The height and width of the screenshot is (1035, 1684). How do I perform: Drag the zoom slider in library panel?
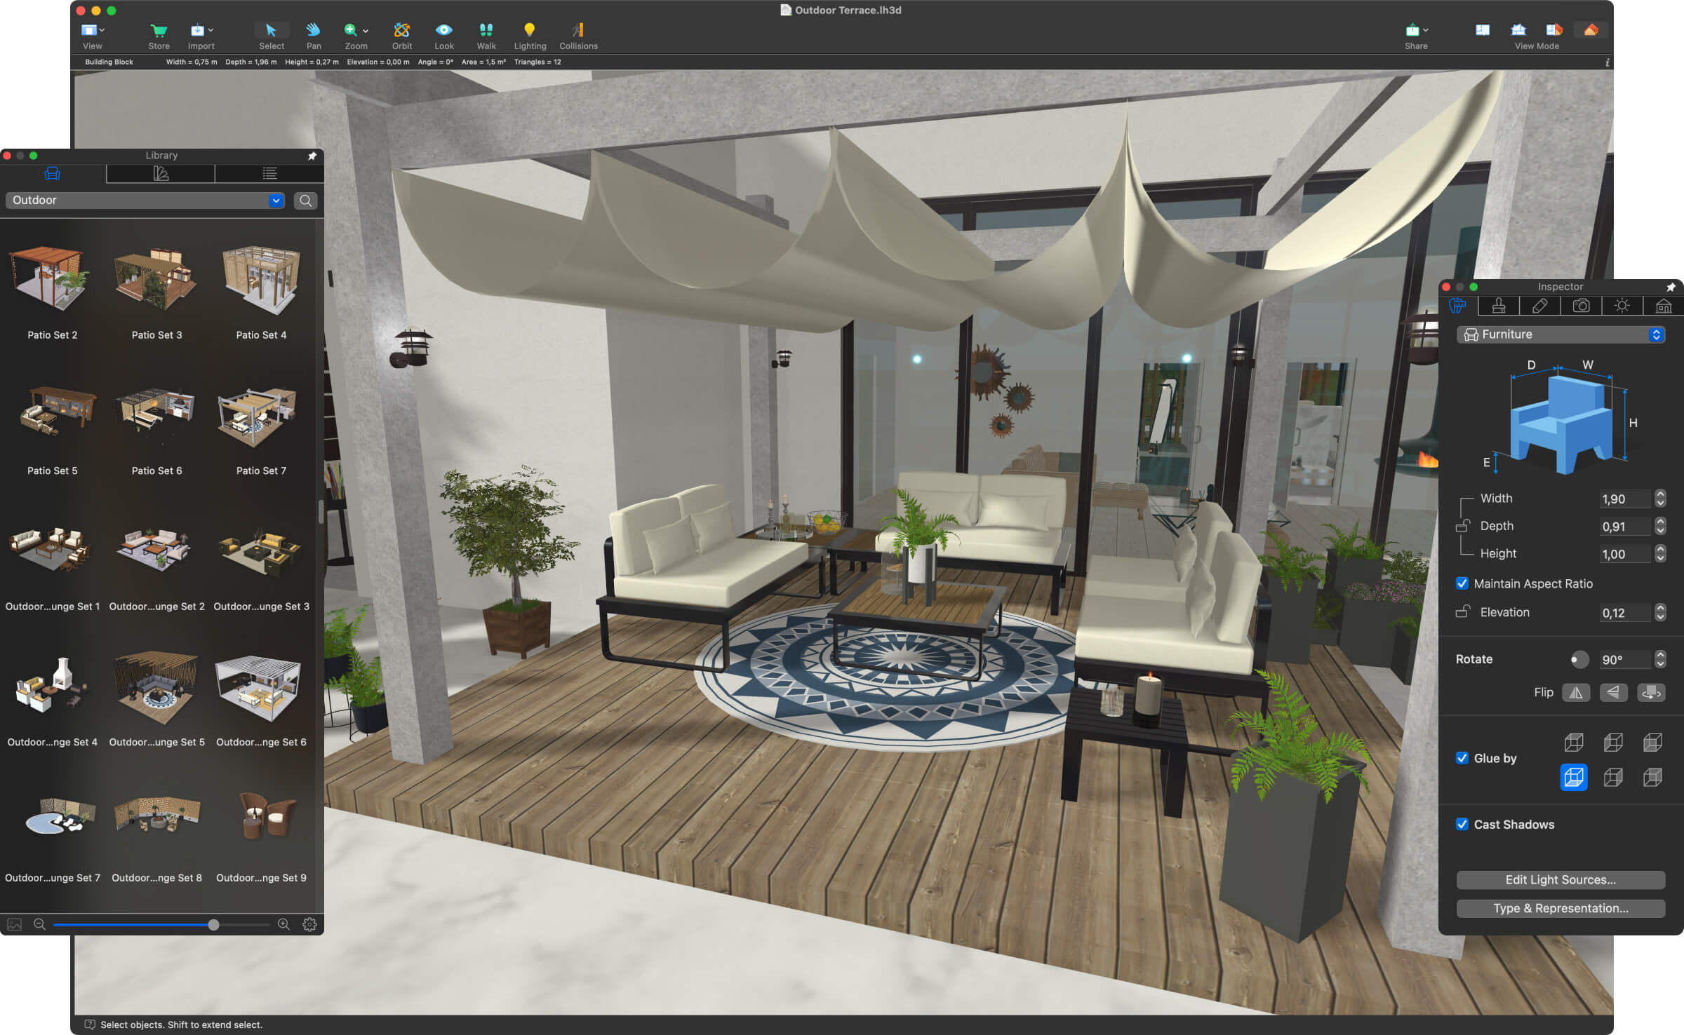[x=214, y=924]
